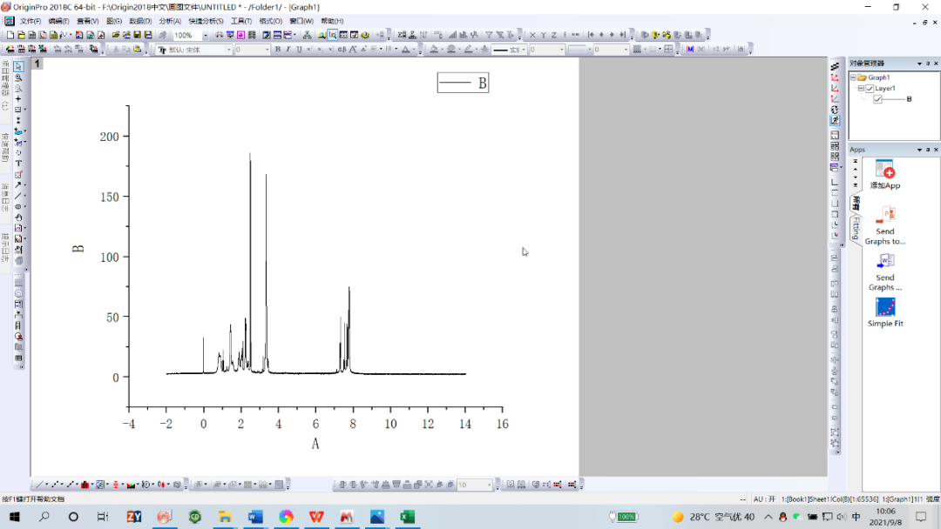The width and height of the screenshot is (941, 529).
Task: Open Excel from the Windows taskbar
Action: point(408,517)
